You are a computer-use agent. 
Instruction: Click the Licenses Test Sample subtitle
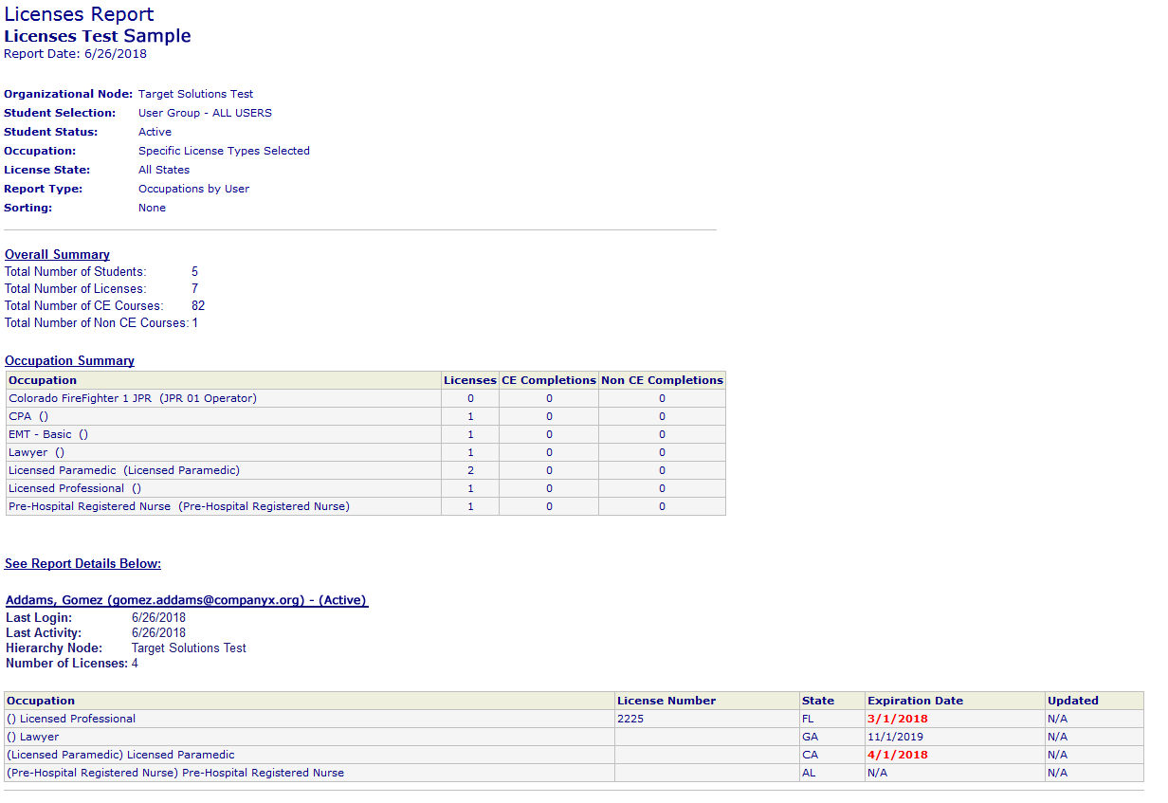pyautogui.click(x=98, y=35)
